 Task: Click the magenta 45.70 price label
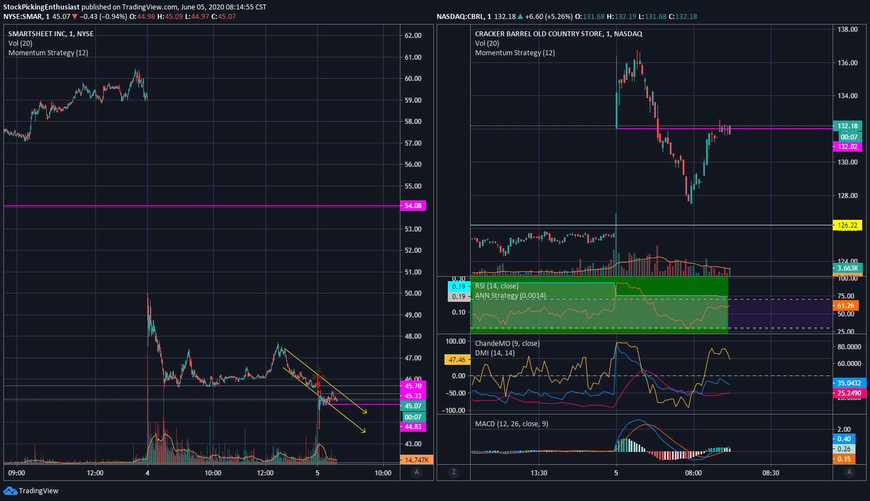coord(413,386)
